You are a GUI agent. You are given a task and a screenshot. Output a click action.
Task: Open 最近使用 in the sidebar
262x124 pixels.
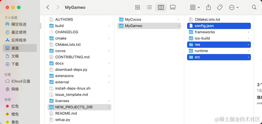tap(20, 32)
